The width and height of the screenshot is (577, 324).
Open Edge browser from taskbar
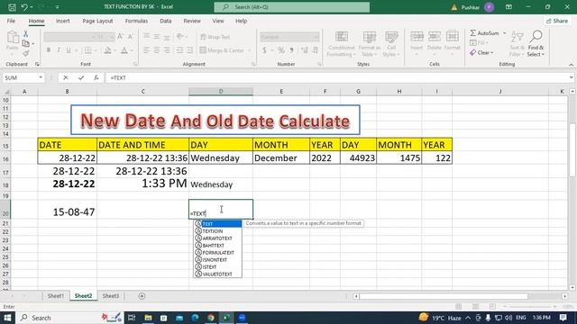(x=195, y=318)
